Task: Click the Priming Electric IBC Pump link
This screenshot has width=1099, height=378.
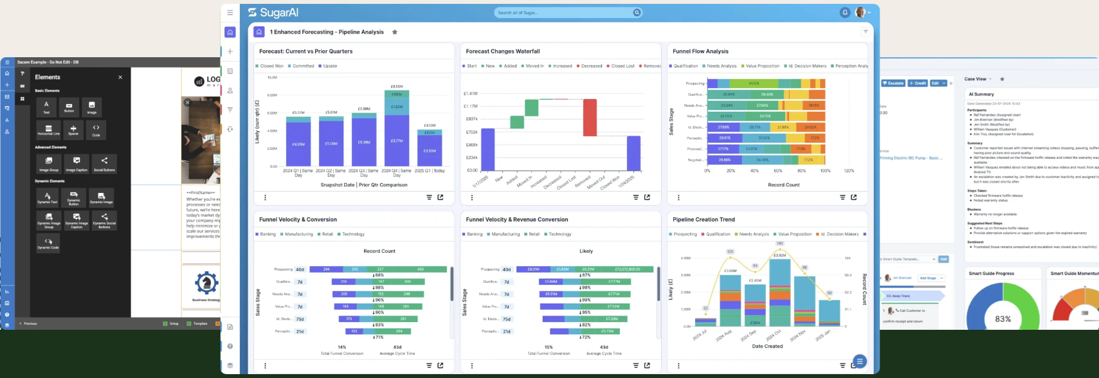Action: pyautogui.click(x=910, y=157)
